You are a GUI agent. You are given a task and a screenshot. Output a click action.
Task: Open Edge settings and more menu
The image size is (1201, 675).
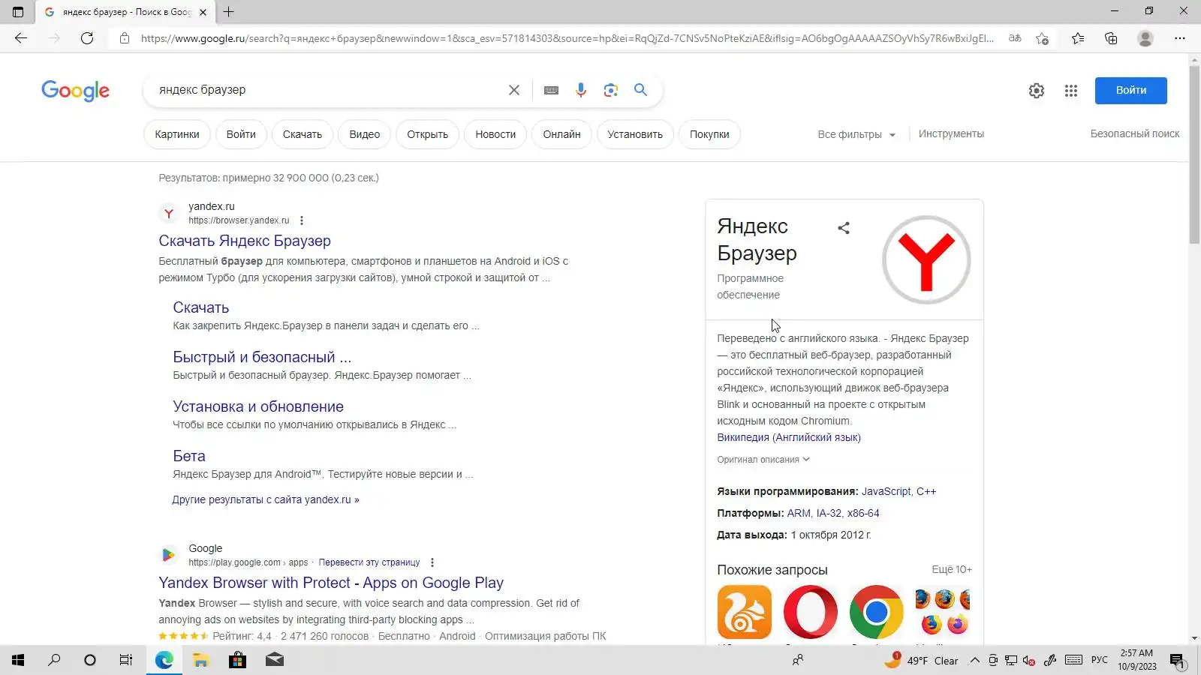coord(1180,38)
